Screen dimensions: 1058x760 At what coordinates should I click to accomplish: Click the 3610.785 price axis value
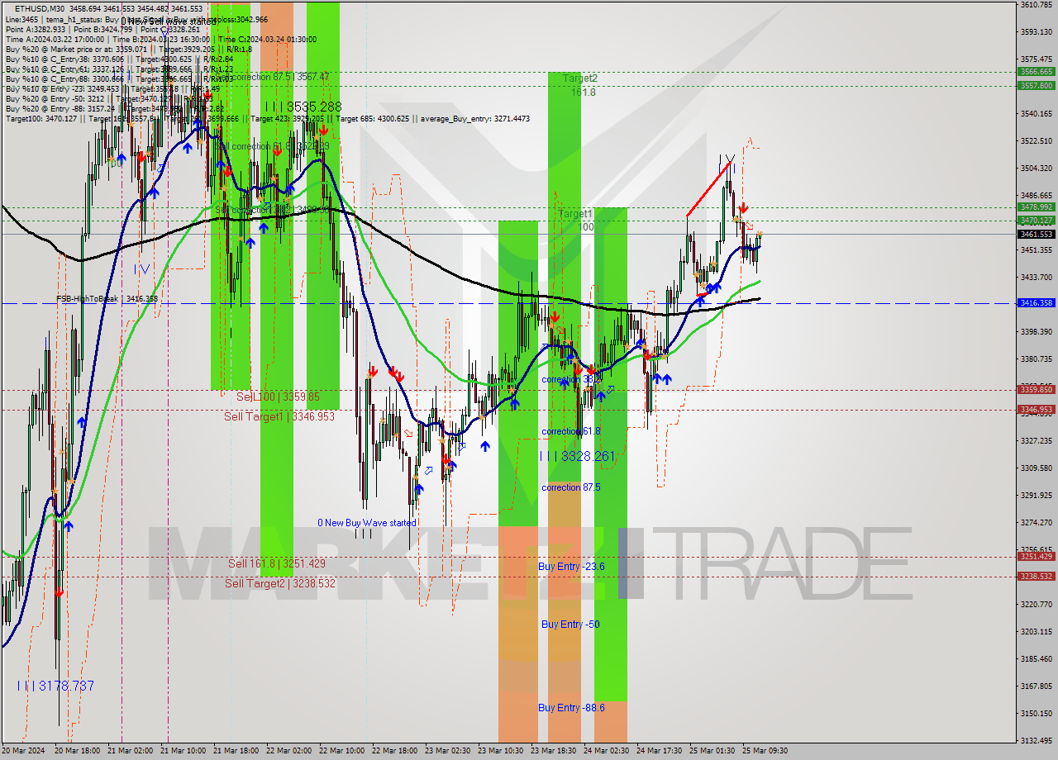[x=1036, y=5]
